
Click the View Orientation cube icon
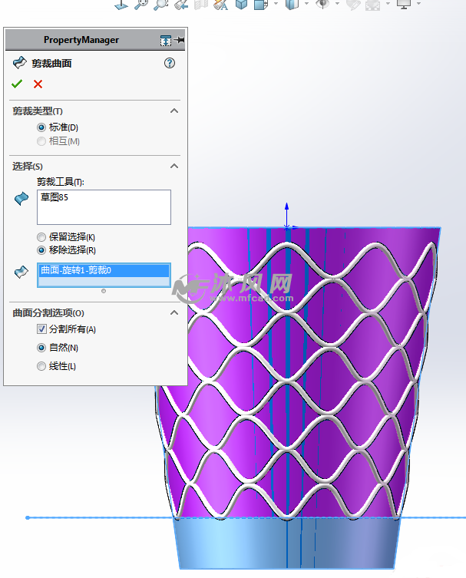coord(242,5)
